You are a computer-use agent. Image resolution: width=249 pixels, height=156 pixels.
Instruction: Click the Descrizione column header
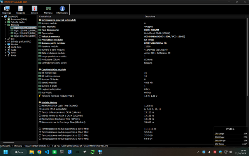pos(194,16)
